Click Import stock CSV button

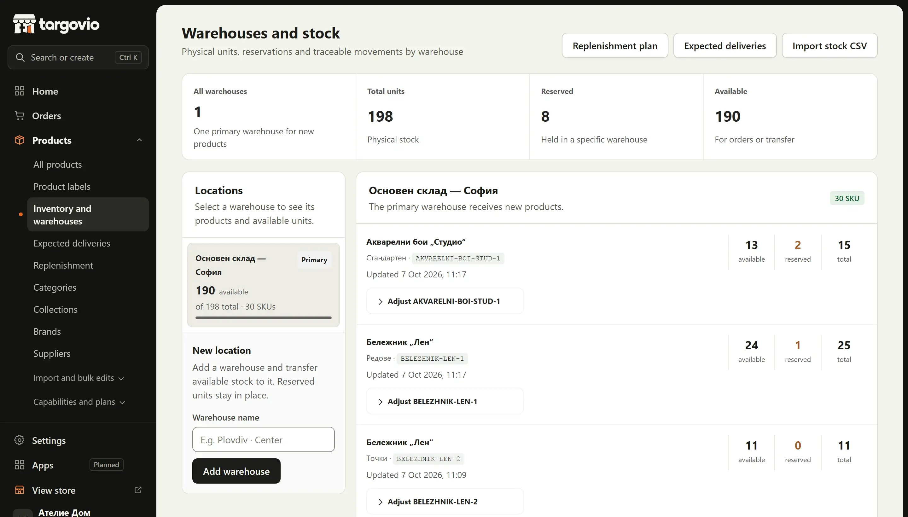[x=829, y=45]
